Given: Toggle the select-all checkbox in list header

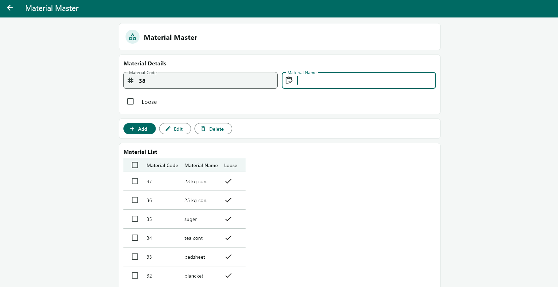Looking at the screenshot, I should [135, 165].
